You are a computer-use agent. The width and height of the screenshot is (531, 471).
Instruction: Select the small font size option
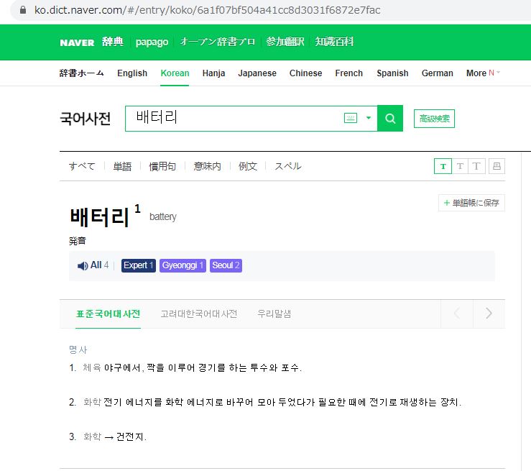(x=443, y=166)
